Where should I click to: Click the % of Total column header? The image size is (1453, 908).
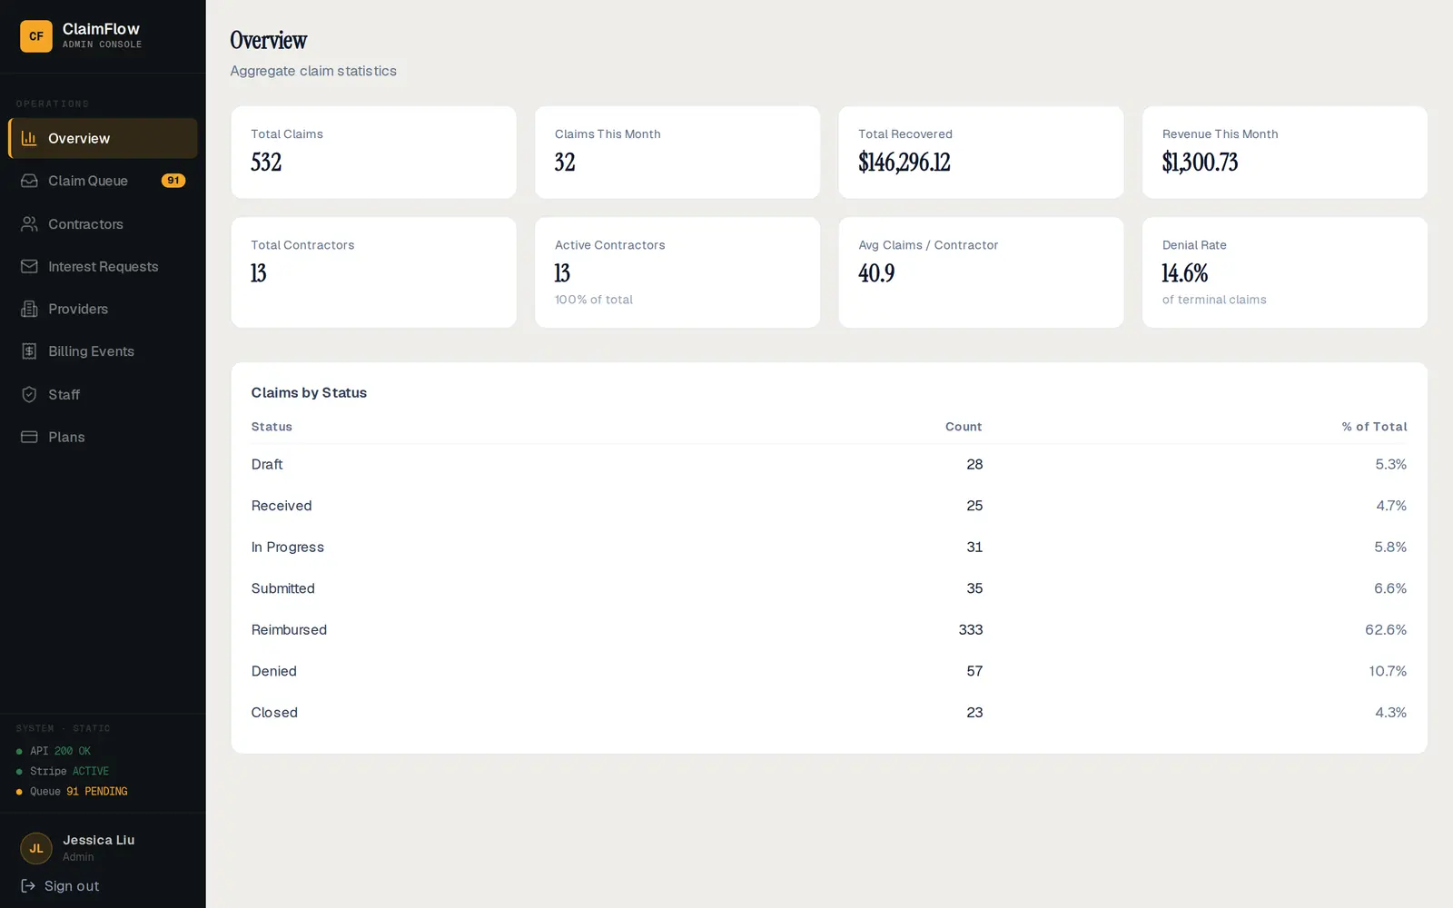1375,427
